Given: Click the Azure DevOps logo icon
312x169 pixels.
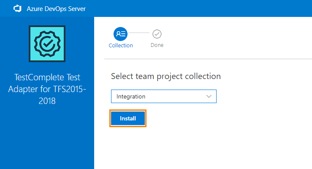Looking at the screenshot, I should pyautogui.click(x=18, y=8).
